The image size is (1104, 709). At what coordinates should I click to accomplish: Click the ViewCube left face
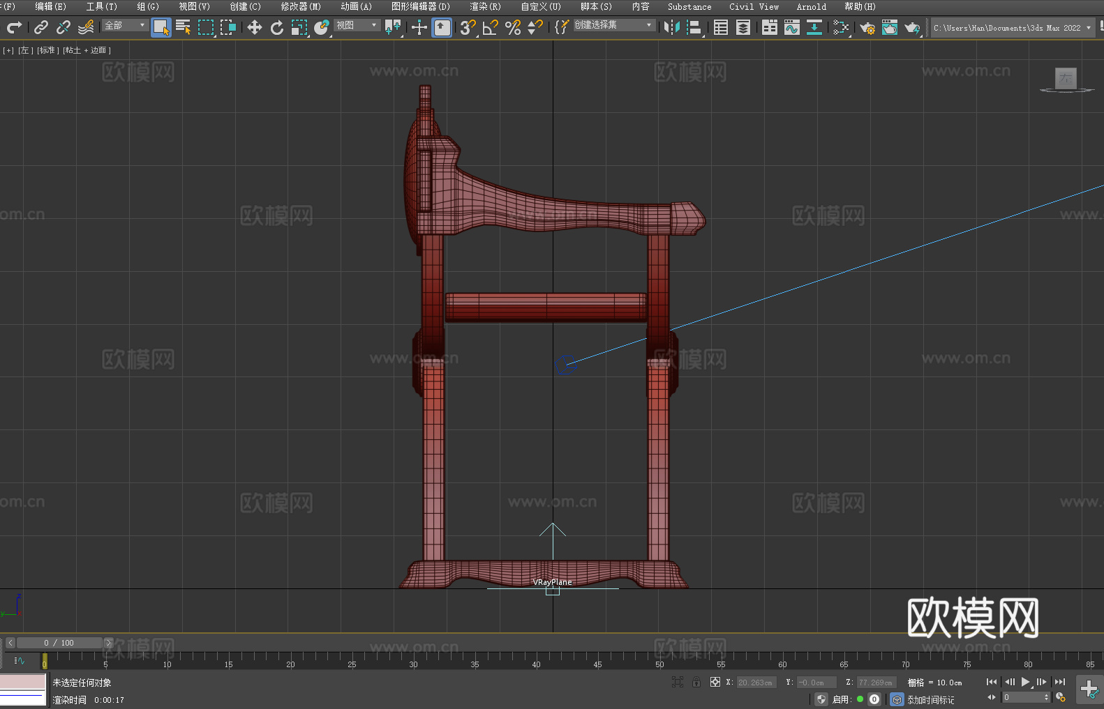tap(1066, 78)
